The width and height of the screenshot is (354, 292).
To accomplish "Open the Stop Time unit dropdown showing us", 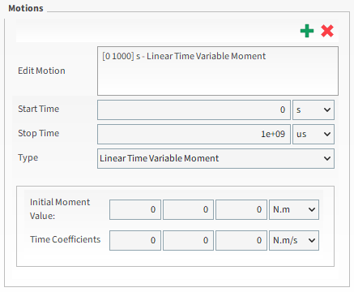I will (x=313, y=134).
